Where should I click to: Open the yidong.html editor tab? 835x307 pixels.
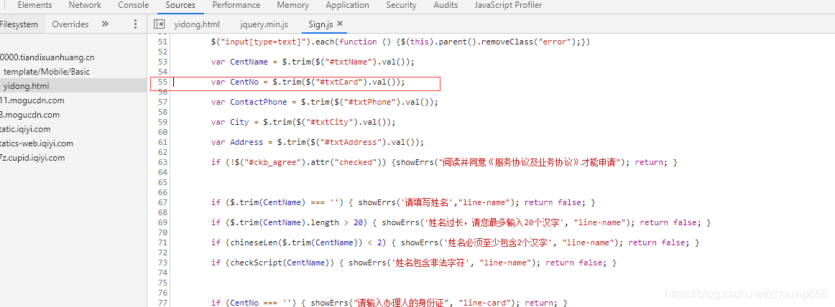click(x=196, y=24)
